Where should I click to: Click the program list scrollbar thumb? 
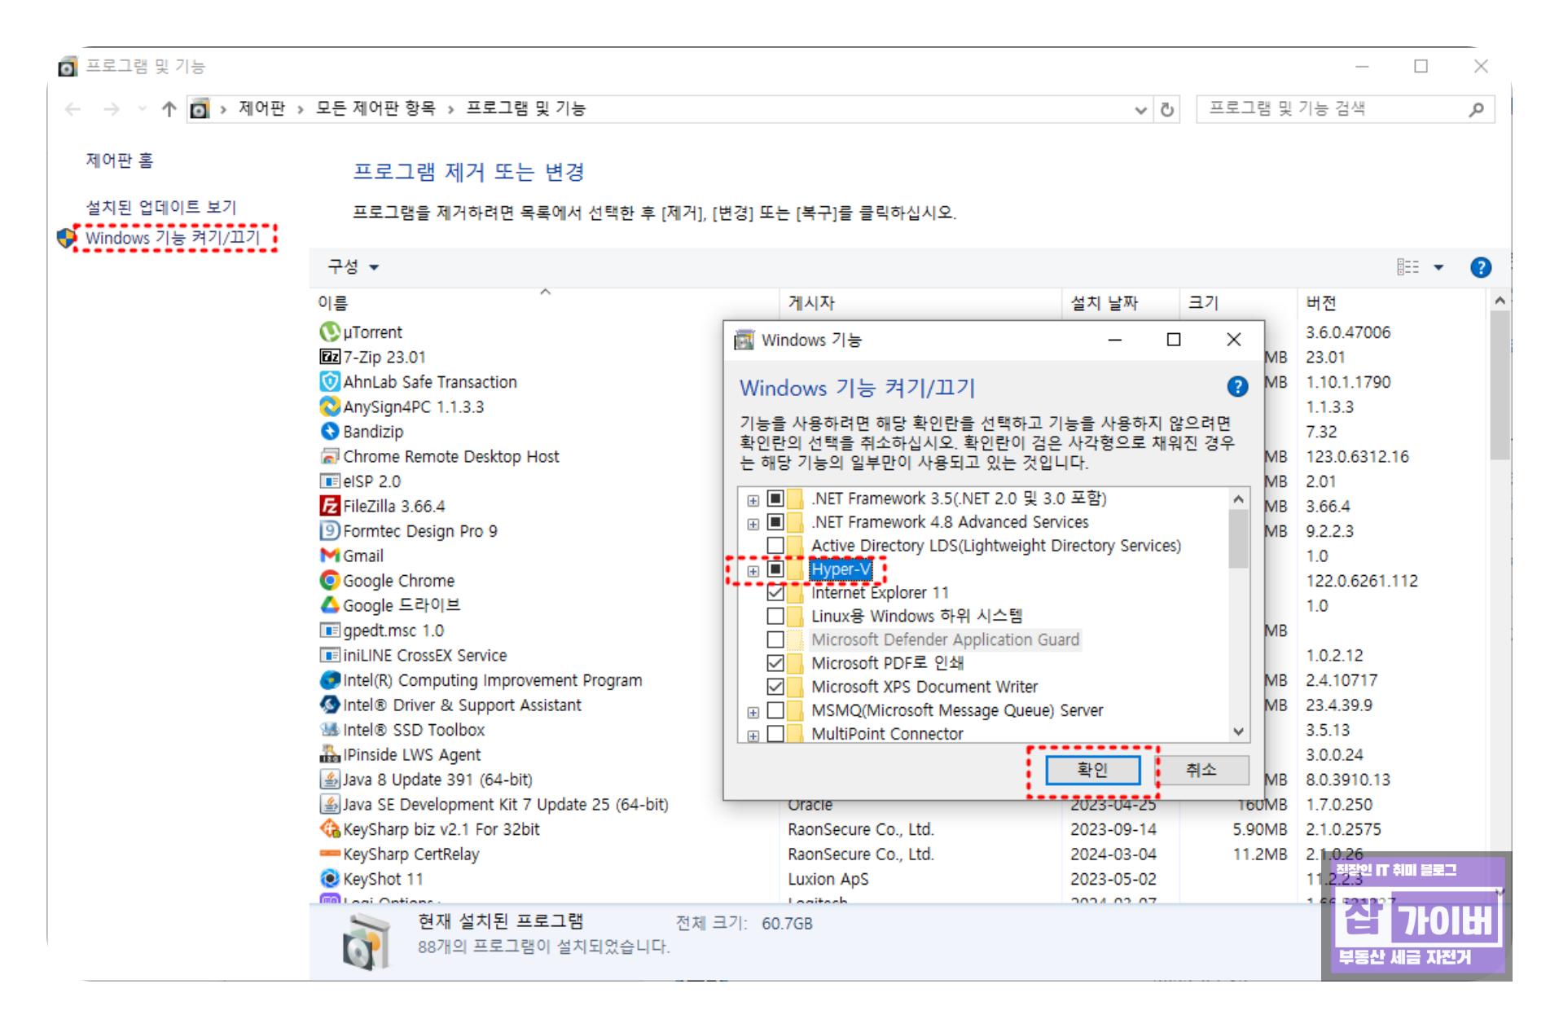1500,385
